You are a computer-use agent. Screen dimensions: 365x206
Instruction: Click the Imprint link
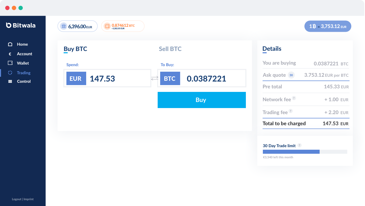click(x=29, y=199)
